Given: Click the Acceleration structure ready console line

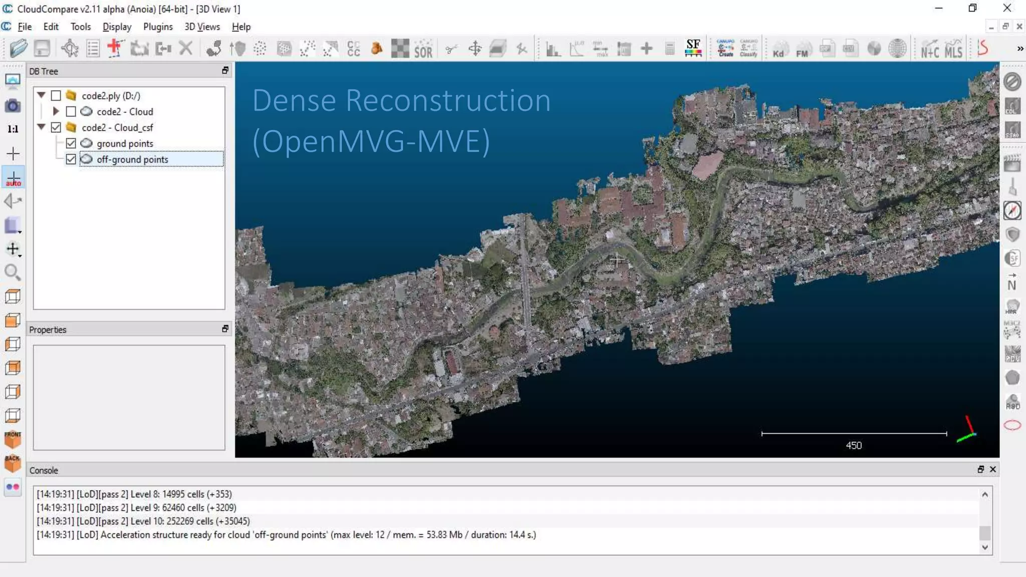Looking at the screenshot, I should tap(286, 535).
